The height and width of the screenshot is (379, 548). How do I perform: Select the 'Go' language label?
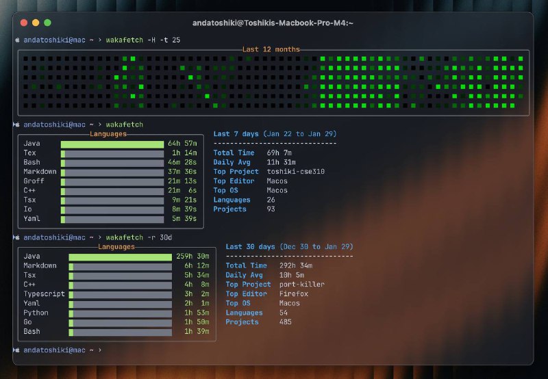(x=27, y=322)
